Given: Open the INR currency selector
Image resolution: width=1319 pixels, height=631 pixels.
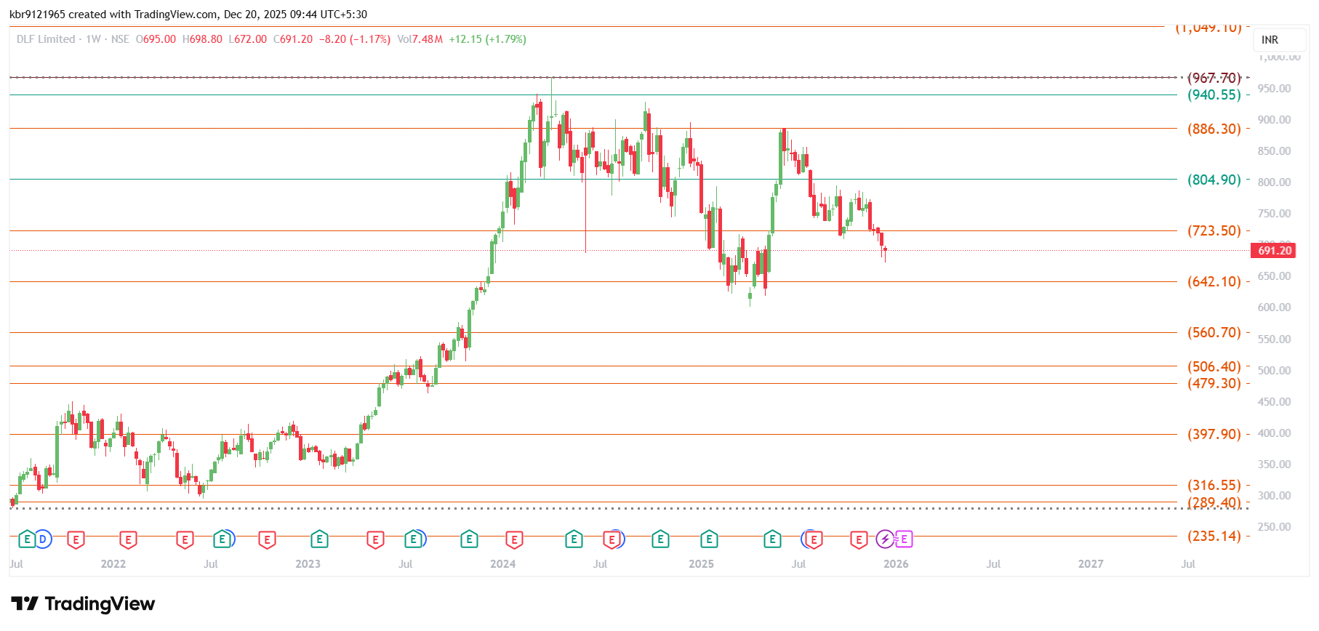Looking at the screenshot, I should tap(1270, 40).
